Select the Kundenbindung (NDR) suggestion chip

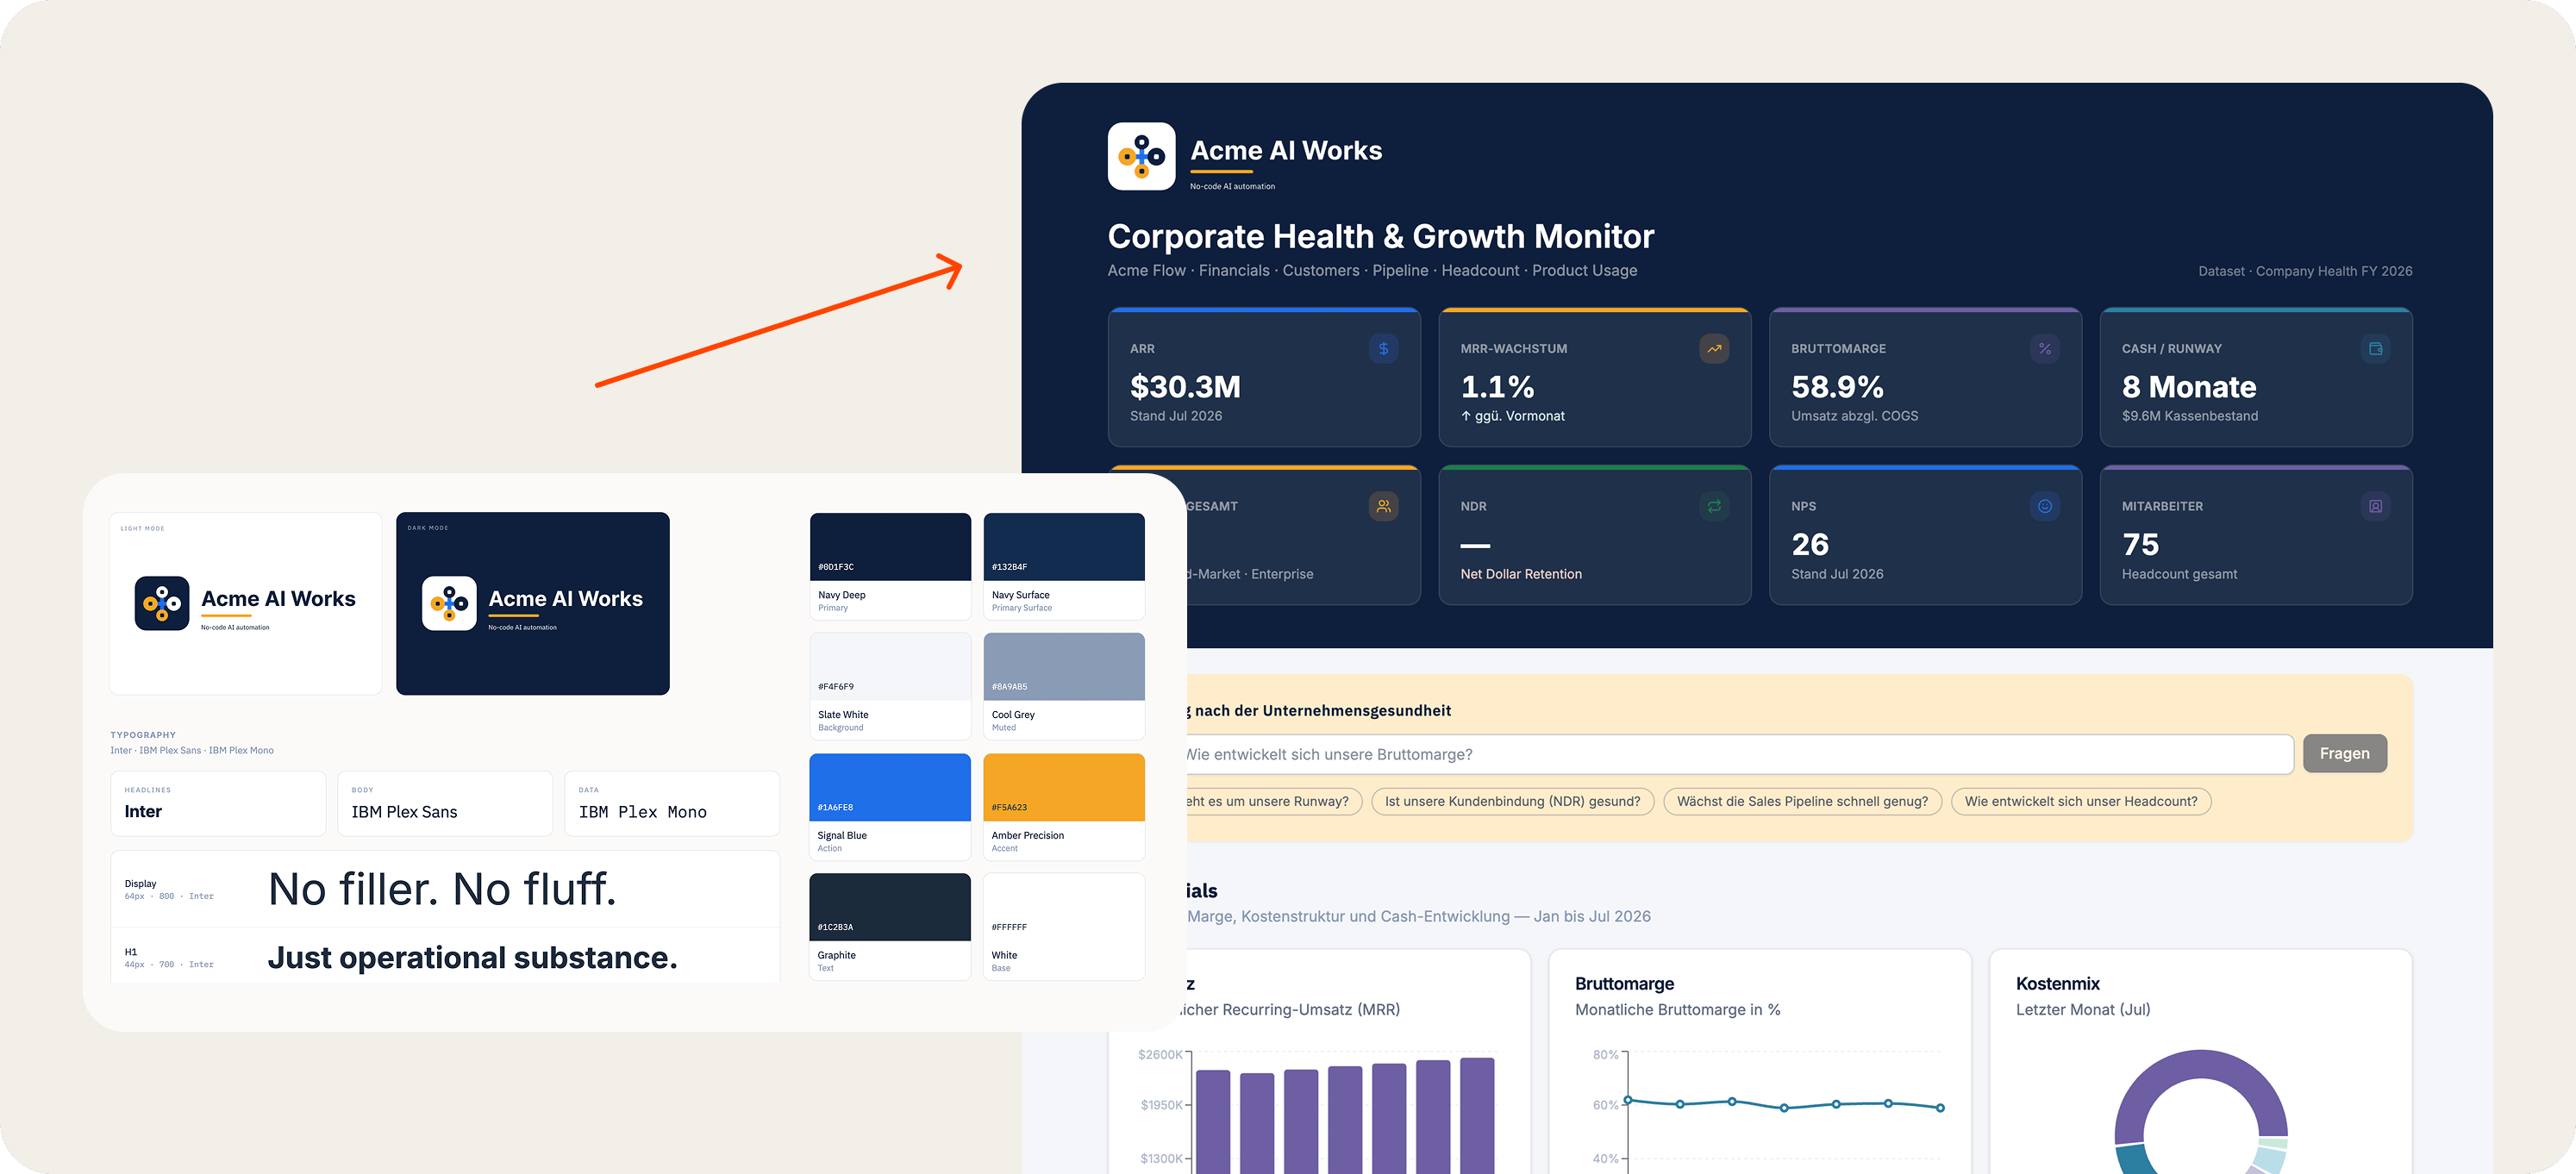pyautogui.click(x=1512, y=801)
